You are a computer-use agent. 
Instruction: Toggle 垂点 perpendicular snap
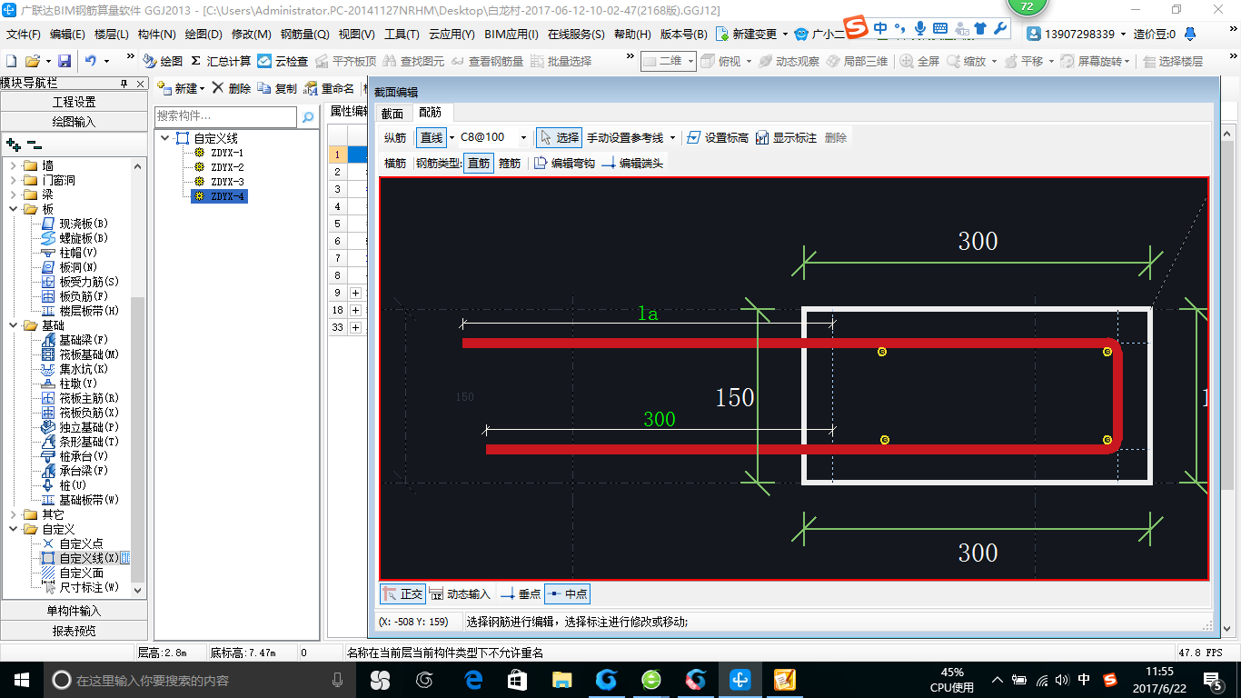point(521,593)
